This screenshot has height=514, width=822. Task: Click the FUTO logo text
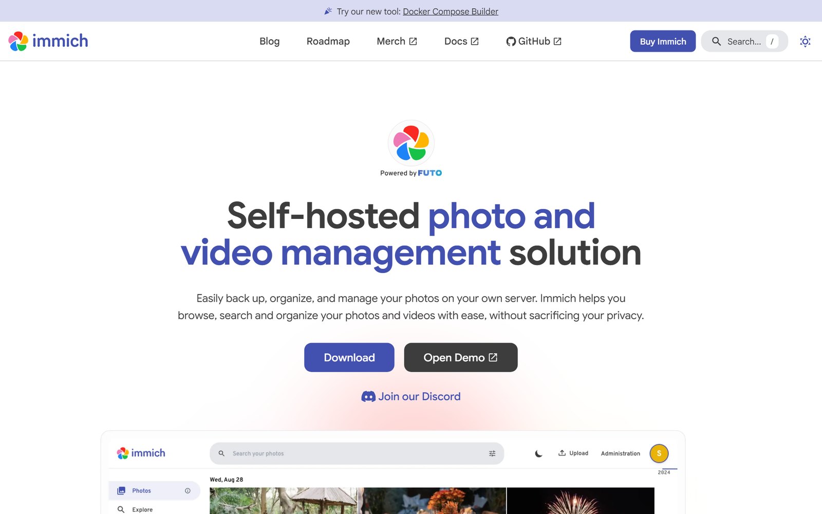coord(429,173)
